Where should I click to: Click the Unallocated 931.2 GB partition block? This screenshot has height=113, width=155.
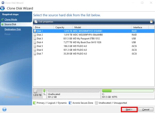[x=74, y=93]
